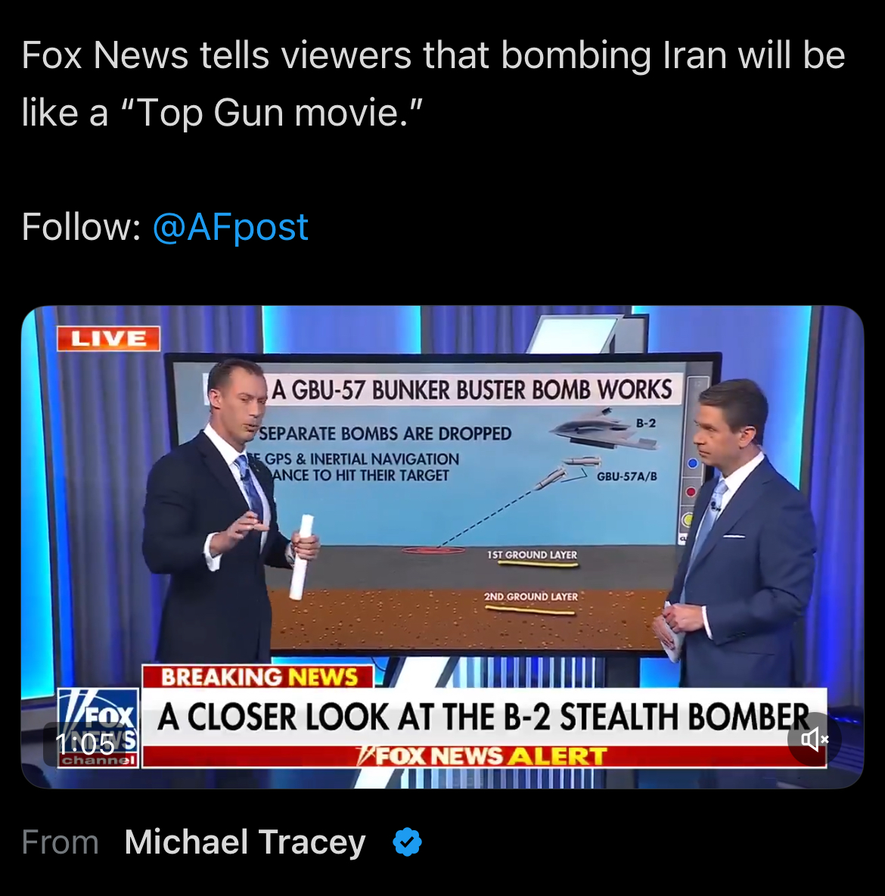Click the B-2 Stealth Bomber headline chyron
The height and width of the screenshot is (896, 885).
[x=484, y=717]
